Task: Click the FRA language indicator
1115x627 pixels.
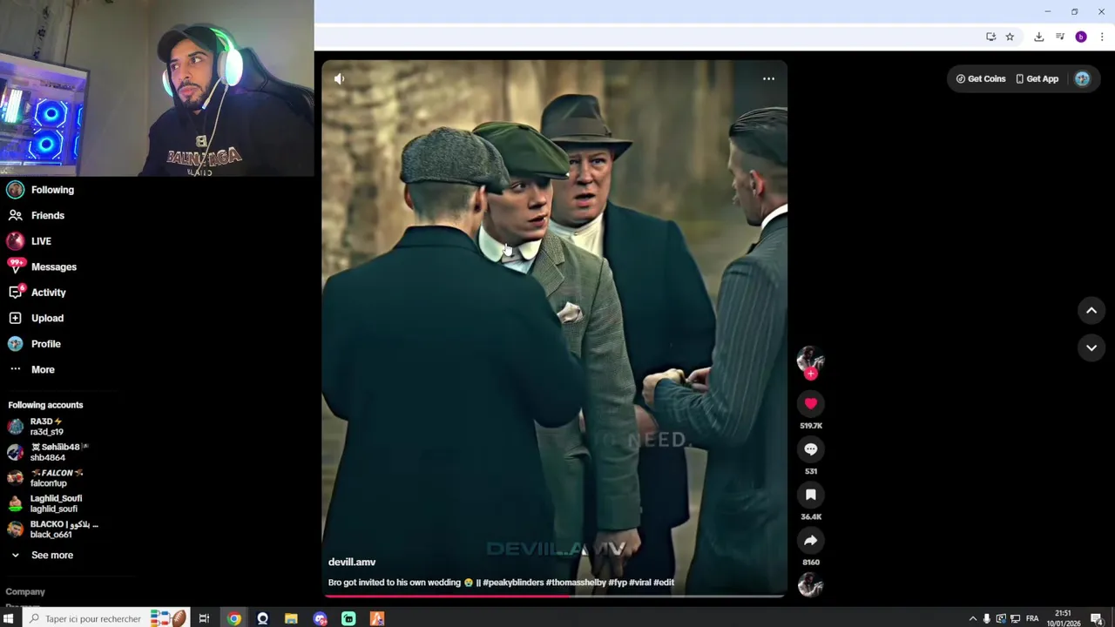Action: pyautogui.click(x=1032, y=618)
